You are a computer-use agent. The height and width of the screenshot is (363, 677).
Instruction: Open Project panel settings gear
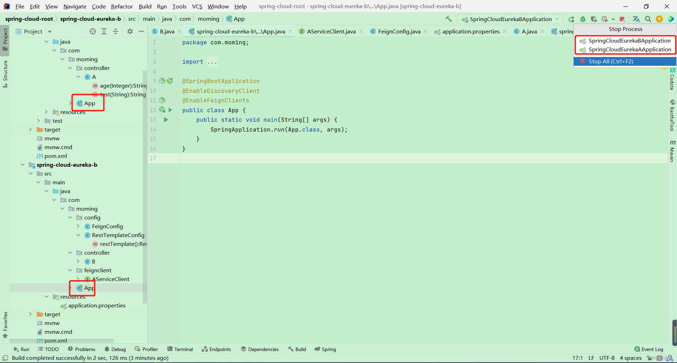[130, 31]
